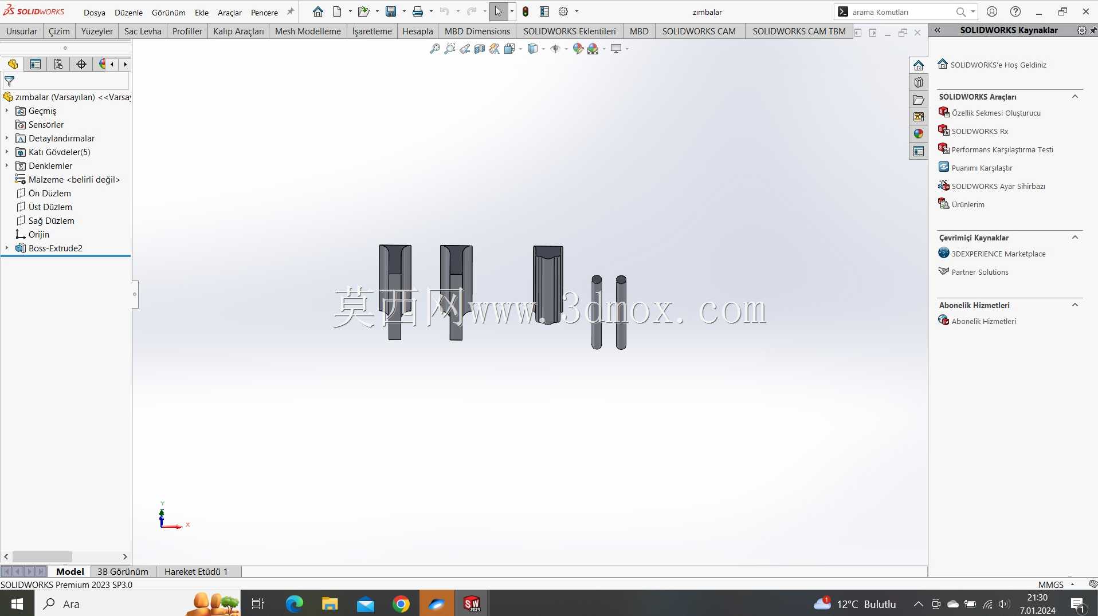
Task: Open Display Style cube icon
Action: (532, 49)
